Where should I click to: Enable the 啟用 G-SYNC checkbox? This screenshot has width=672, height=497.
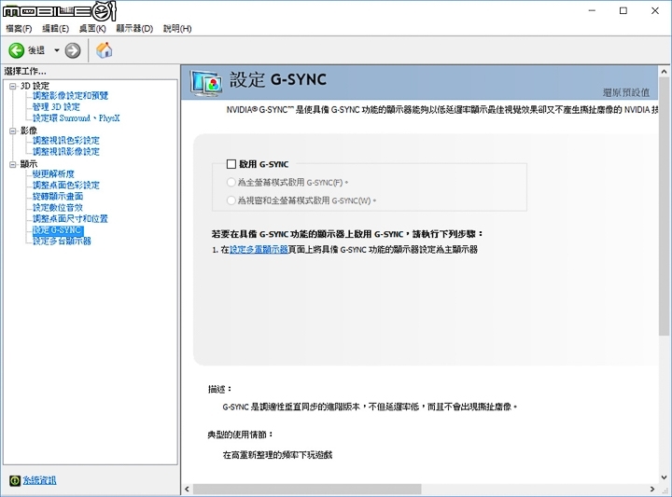pos(231,164)
